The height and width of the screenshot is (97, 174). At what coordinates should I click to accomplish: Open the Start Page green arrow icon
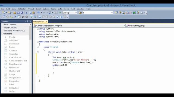[x=134, y=13]
